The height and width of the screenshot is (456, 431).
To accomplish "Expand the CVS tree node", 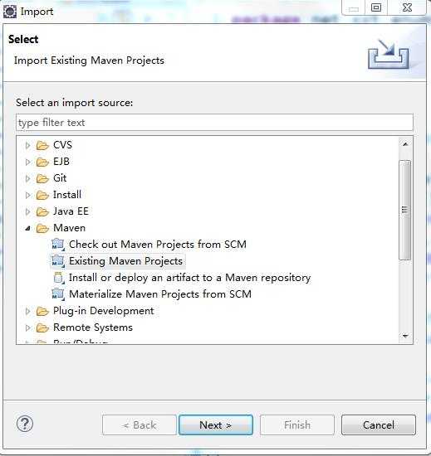I will 27,145.
